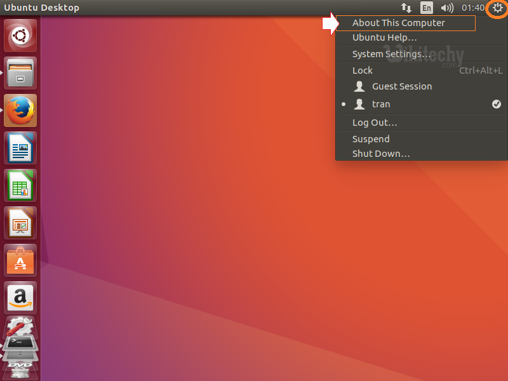Choose Log Out from the menu
The image size is (508, 381).
(x=375, y=123)
